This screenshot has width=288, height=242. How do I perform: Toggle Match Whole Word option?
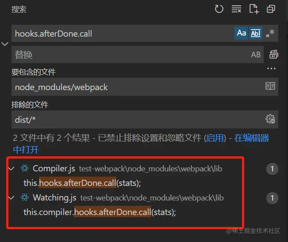click(x=256, y=33)
